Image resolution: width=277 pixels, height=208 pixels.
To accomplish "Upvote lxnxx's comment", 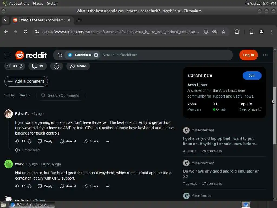I will pyautogui.click(x=17, y=186).
